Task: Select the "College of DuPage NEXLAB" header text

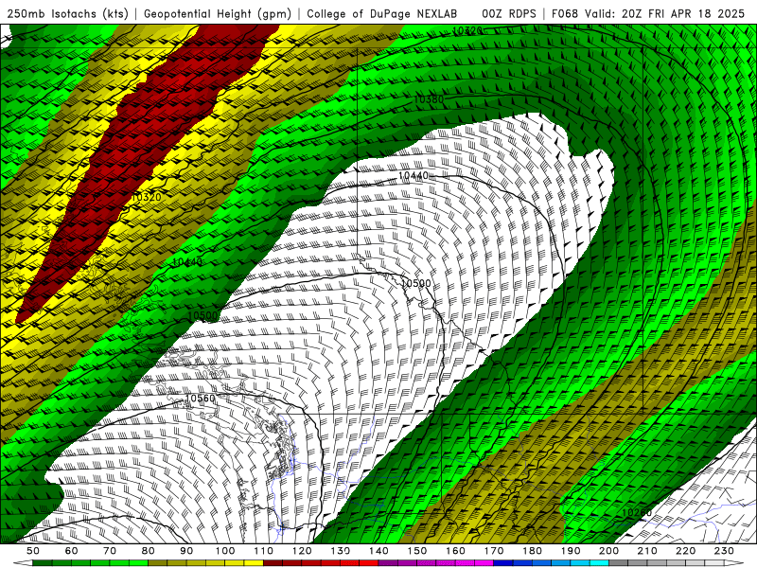Action: point(382,13)
